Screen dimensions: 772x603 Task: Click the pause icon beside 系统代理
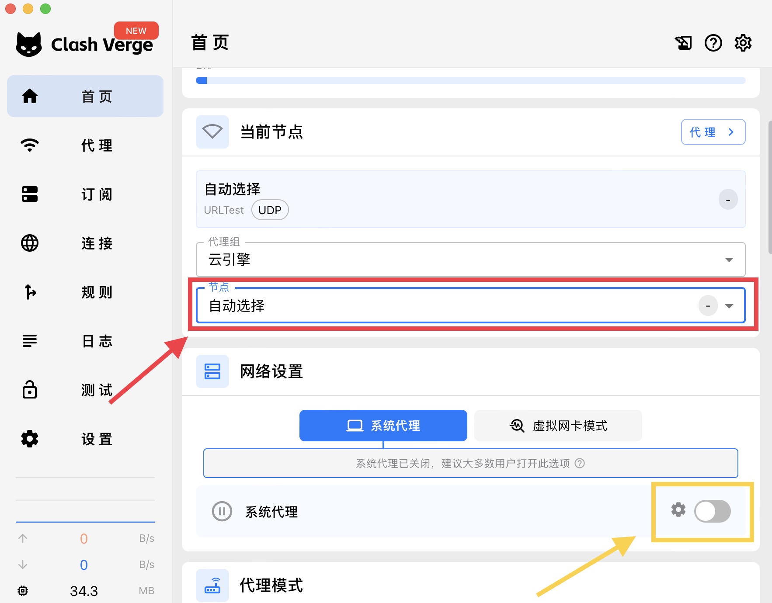click(x=222, y=511)
